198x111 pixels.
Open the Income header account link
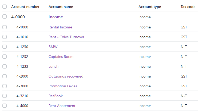click(x=56, y=17)
